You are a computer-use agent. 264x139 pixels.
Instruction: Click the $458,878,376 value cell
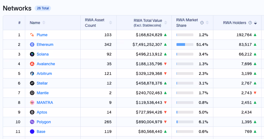[149, 83]
